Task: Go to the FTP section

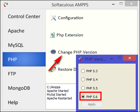Action: coord(24,74)
